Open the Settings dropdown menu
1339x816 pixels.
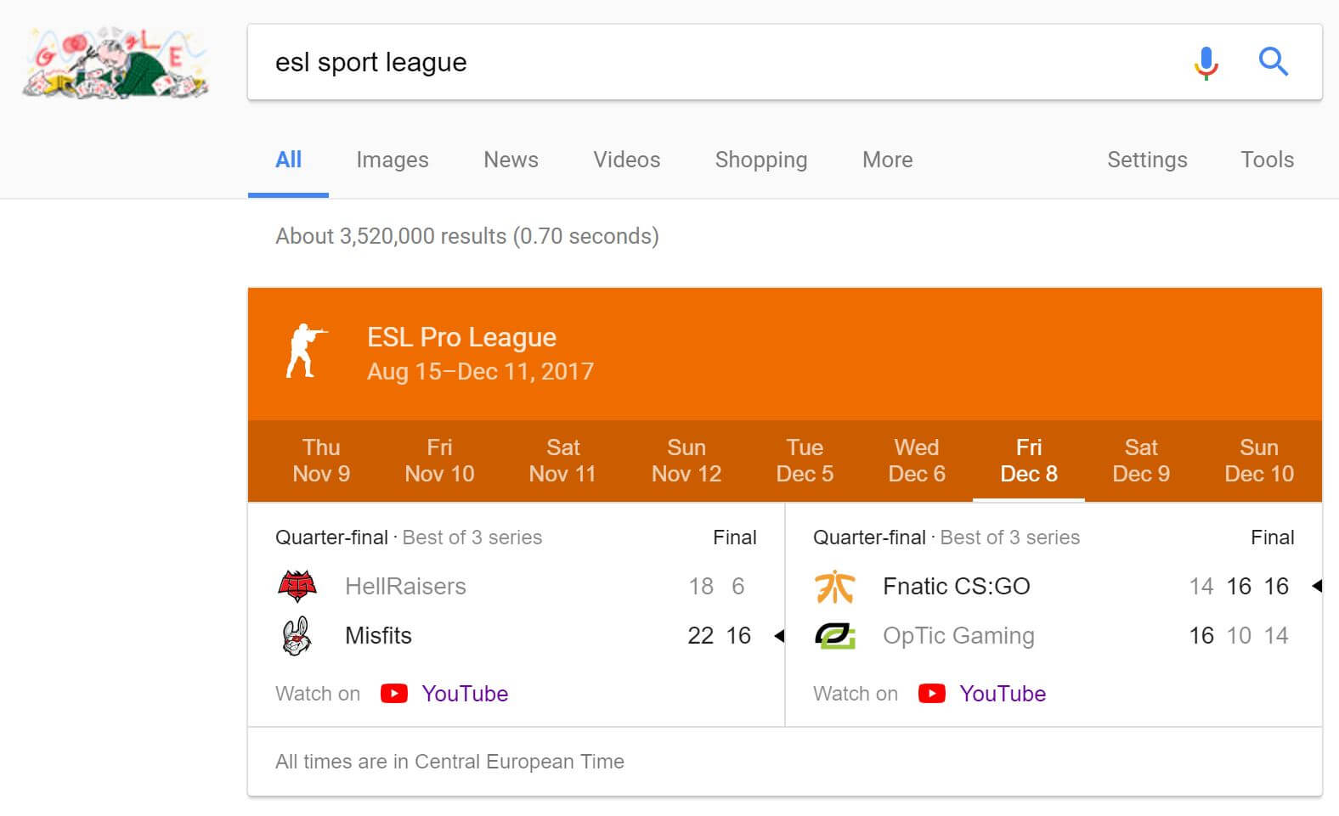pos(1147,160)
